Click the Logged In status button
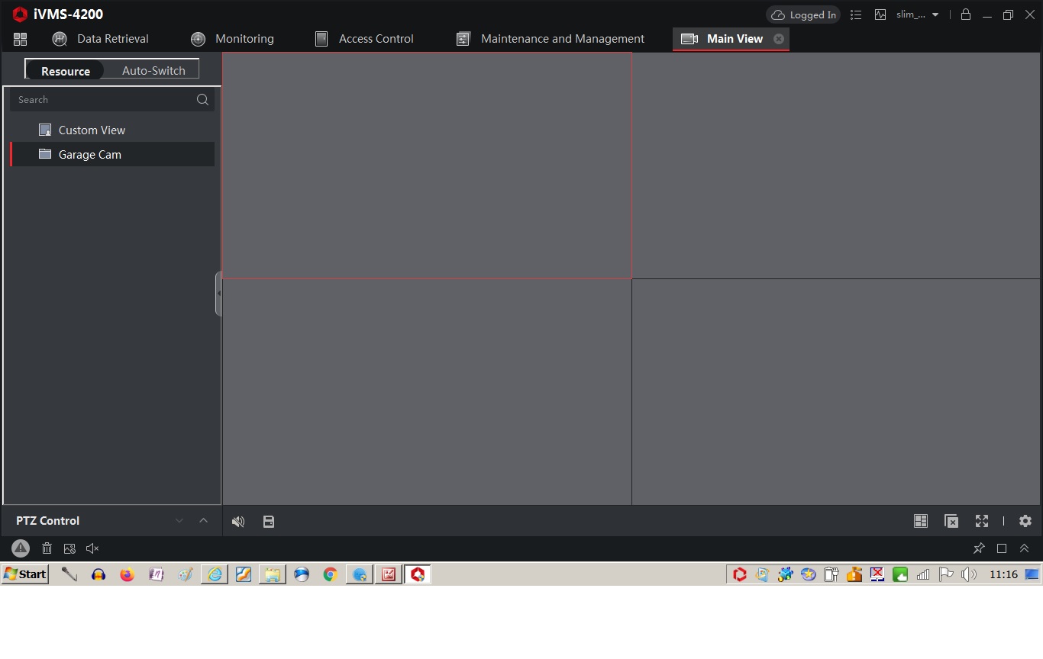This screenshot has height=659, width=1043. [x=803, y=14]
